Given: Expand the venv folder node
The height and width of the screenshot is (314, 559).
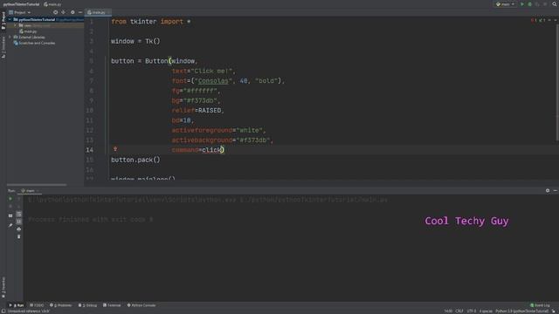Looking at the screenshot, I should (x=16, y=25).
